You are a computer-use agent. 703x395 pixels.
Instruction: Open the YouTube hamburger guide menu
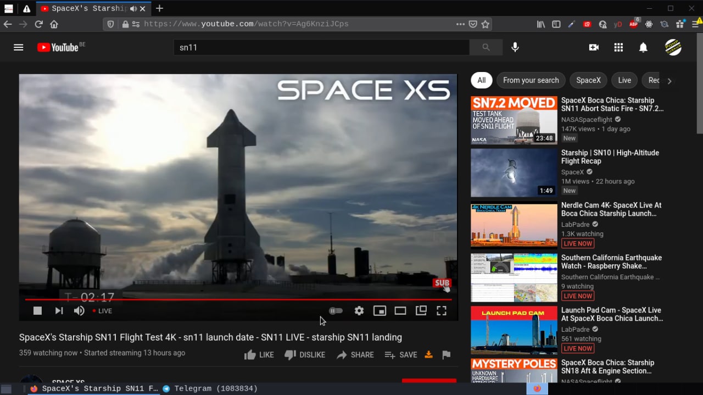click(19, 47)
